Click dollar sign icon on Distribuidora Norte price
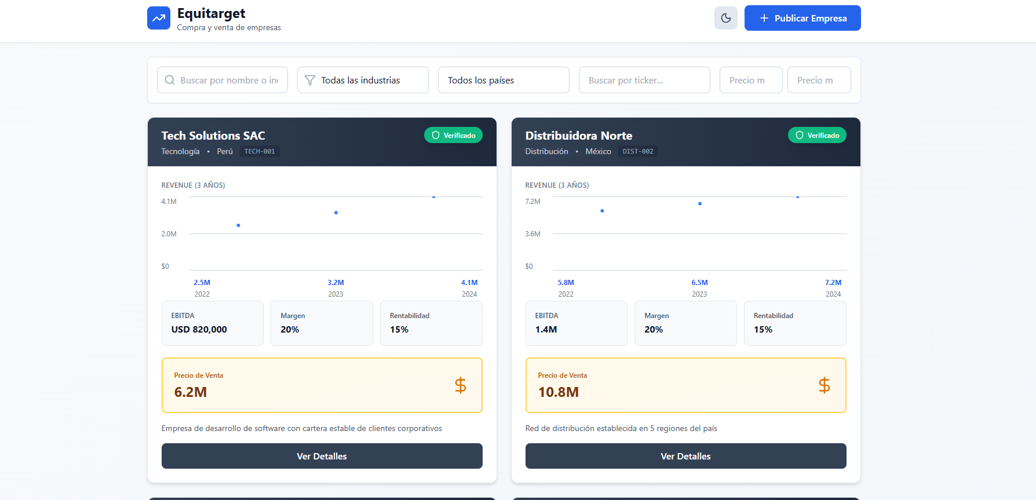The image size is (1036, 500). click(824, 385)
